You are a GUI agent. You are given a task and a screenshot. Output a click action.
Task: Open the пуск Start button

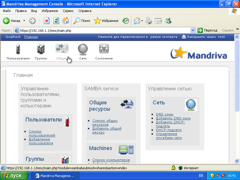(x=14, y=175)
